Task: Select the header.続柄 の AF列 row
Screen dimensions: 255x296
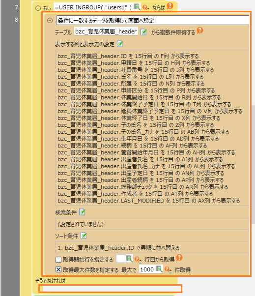Action: [x=132, y=146]
